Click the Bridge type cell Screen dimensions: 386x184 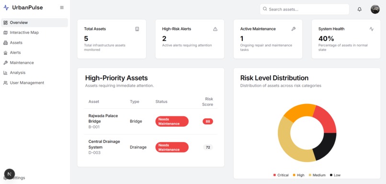pos(136,121)
